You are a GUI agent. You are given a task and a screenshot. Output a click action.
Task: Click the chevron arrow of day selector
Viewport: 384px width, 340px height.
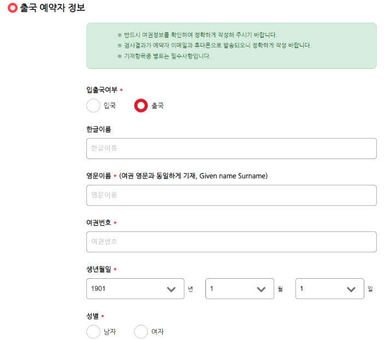click(x=351, y=290)
